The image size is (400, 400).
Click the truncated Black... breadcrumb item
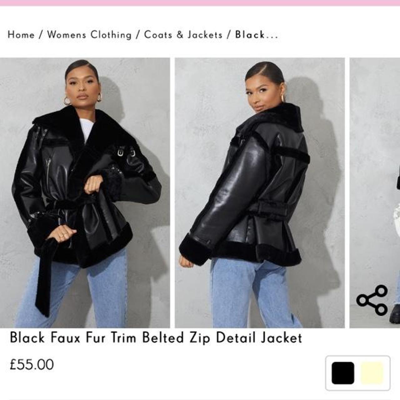(256, 35)
